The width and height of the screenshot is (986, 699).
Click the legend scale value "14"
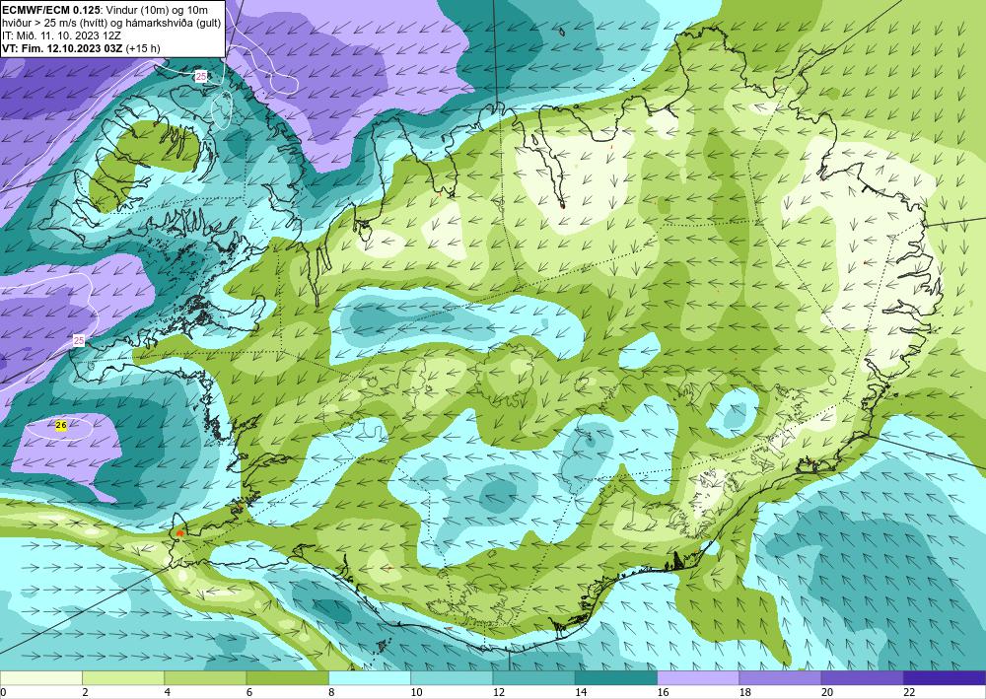(581, 692)
